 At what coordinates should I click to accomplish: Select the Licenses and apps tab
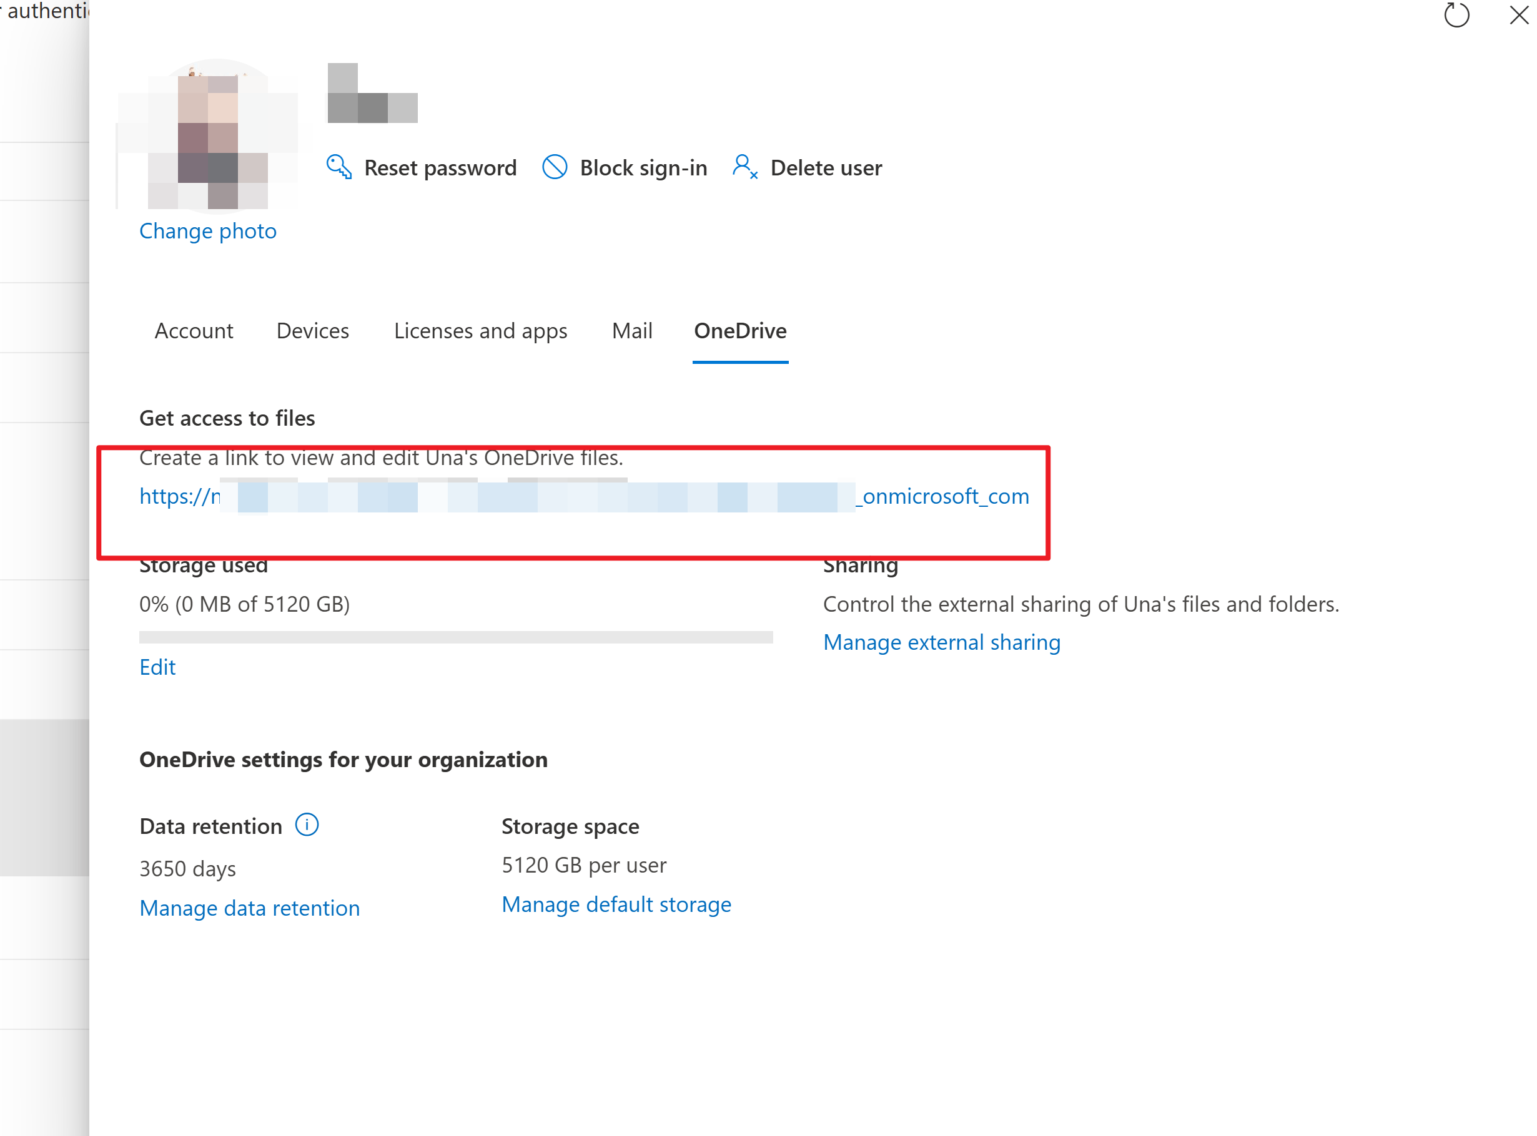(x=480, y=331)
